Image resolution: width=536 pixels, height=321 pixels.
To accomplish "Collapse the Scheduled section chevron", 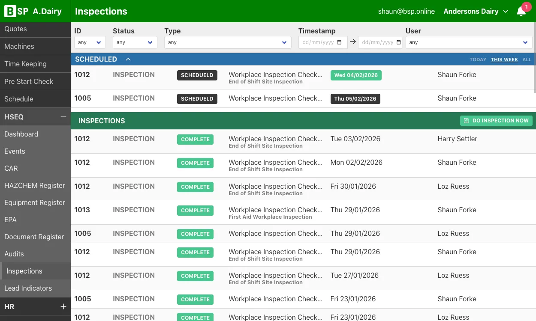I will coord(128,59).
